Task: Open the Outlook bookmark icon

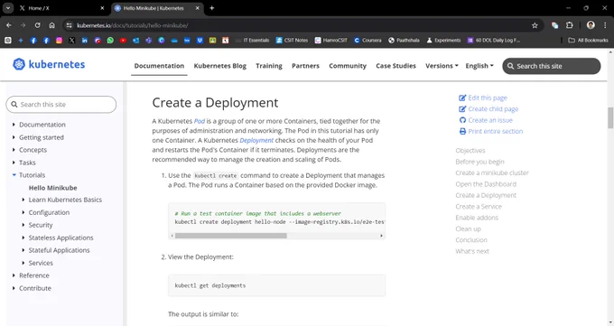Action: click(135, 41)
